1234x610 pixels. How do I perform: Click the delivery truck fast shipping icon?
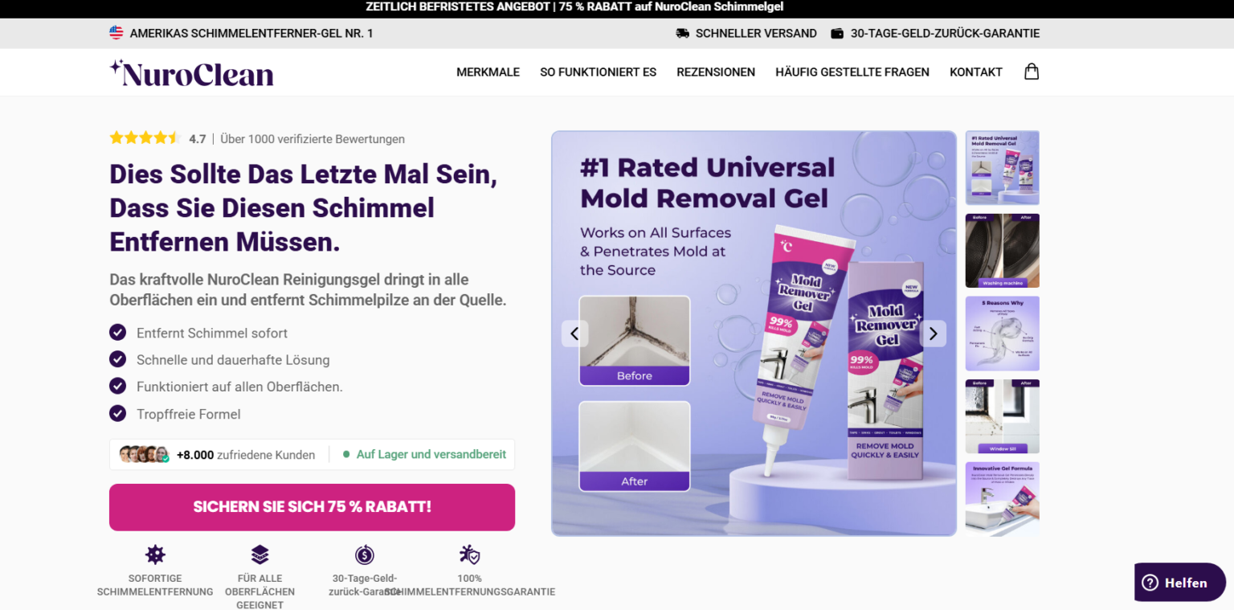(683, 34)
